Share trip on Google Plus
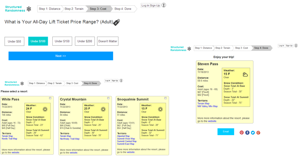Screen dimensions: 298x158 point(258,133)
